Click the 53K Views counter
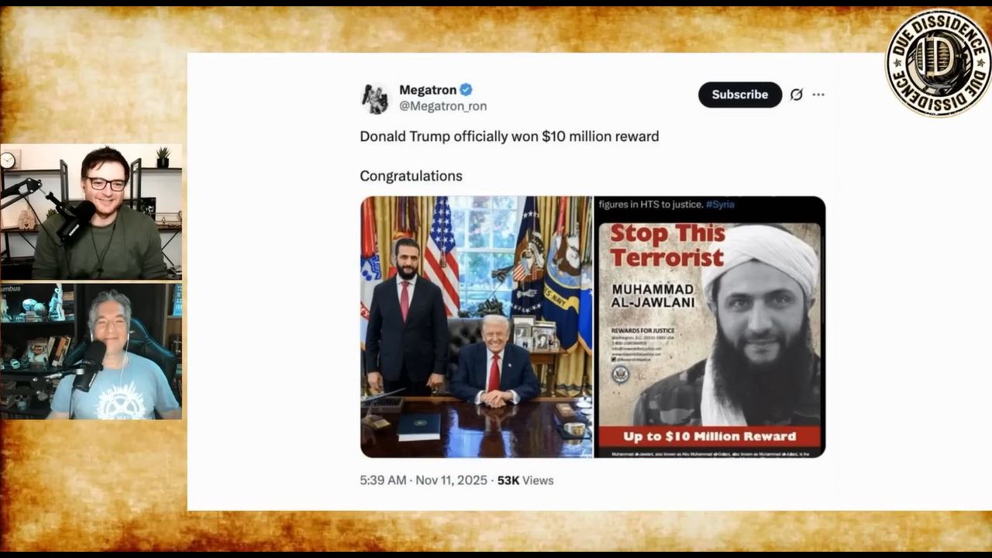 tap(525, 480)
